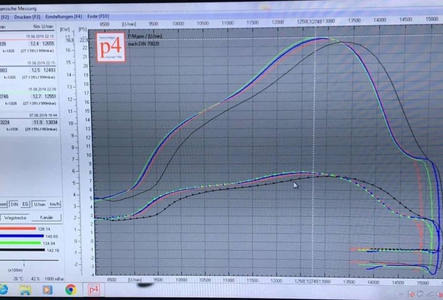Open the Einstellungen [F4] menu
This screenshot has height=300, width=443.
point(62,17)
